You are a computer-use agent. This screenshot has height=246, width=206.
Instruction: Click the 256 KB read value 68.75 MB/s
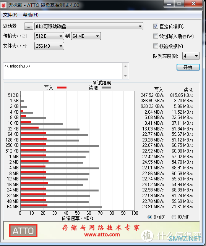[x=182, y=145]
